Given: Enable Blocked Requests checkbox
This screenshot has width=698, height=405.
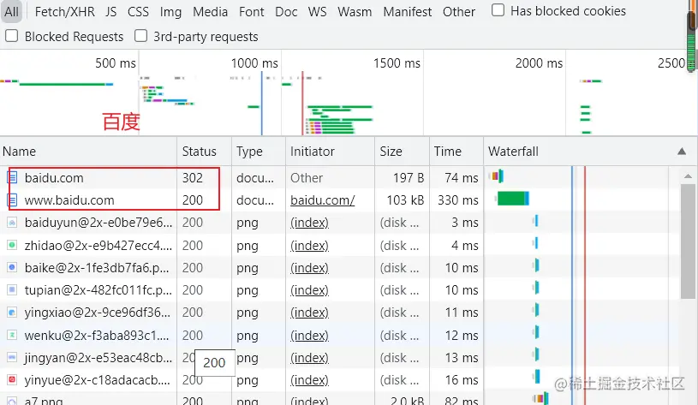Looking at the screenshot, I should click(x=12, y=36).
